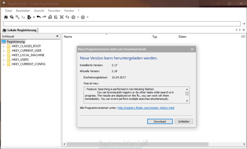Select the HKEY_CURRENT_USER key label
The image size is (247, 149).
(27, 51)
